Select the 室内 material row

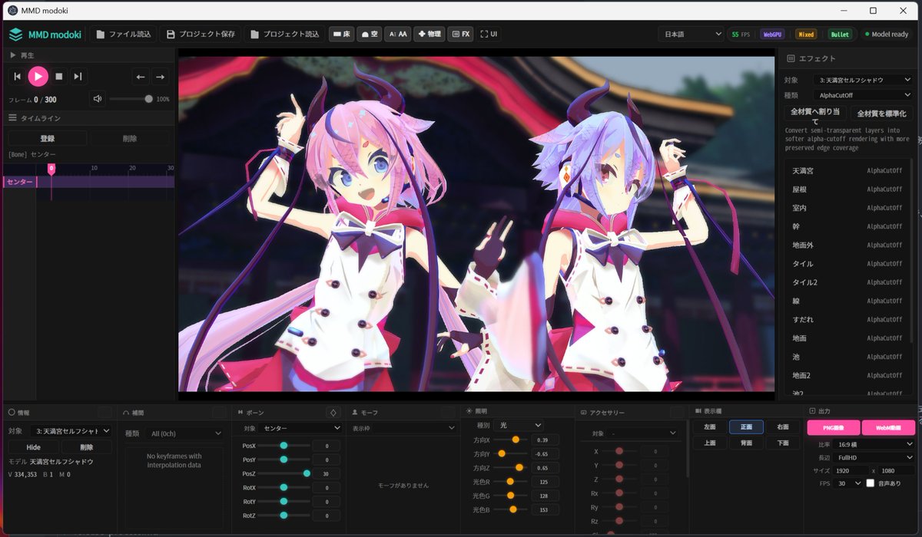(847, 208)
